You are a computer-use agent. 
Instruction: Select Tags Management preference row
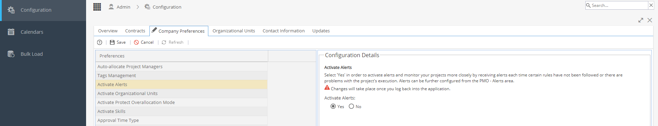point(181,76)
